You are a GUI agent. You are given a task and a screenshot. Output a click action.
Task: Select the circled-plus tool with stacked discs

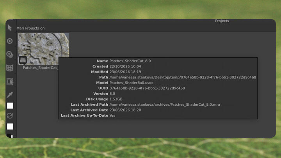10,55
